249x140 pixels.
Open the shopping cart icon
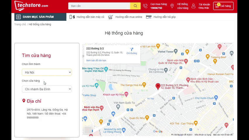click(x=217, y=6)
